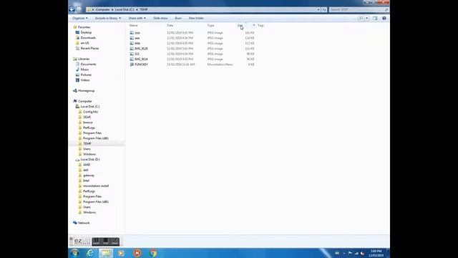This screenshot has width=458, height=258.
Task: Select Downloads under Favorites
Action: [88, 38]
